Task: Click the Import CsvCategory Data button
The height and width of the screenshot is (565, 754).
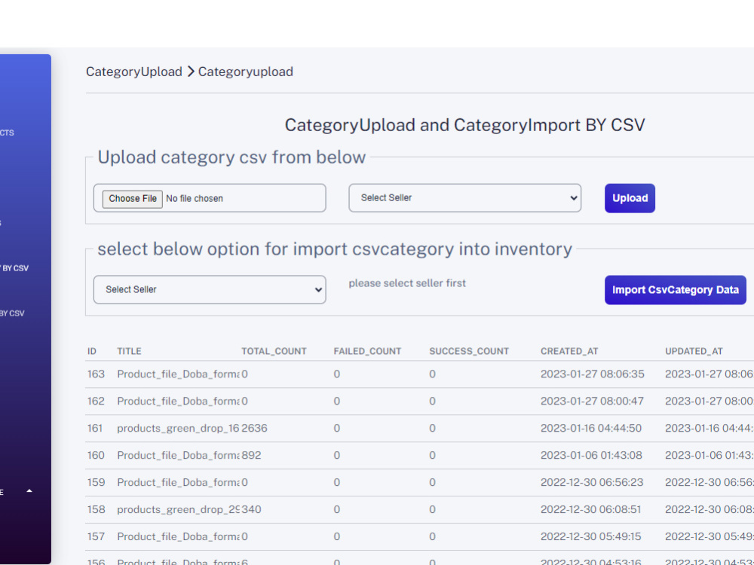Action: [675, 289]
